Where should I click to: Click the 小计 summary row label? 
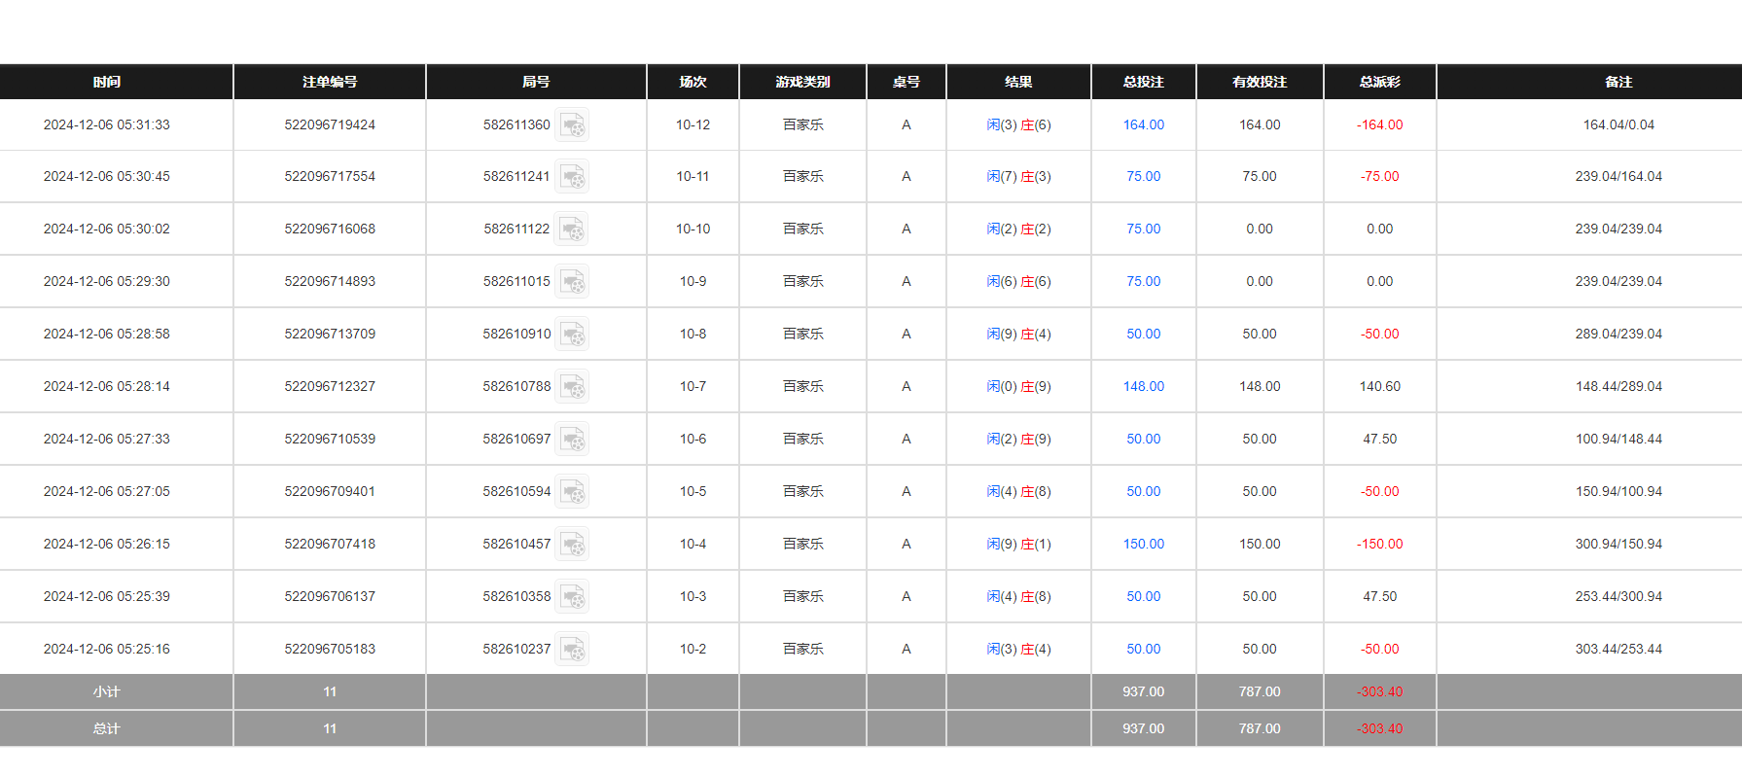click(107, 692)
